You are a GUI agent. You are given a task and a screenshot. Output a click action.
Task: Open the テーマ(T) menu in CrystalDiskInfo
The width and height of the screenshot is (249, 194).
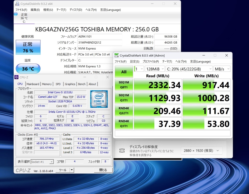(x=61, y=10)
